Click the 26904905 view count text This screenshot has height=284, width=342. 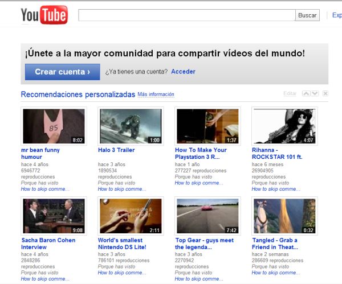tap(262, 170)
